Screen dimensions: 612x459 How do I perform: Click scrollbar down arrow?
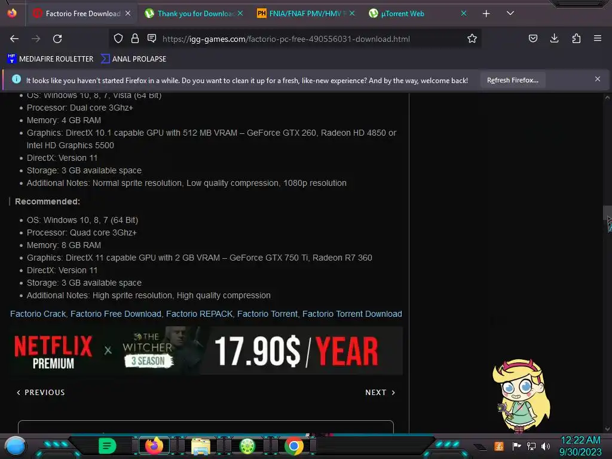pos(607,429)
